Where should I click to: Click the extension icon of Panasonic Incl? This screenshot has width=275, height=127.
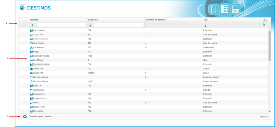[31, 98]
